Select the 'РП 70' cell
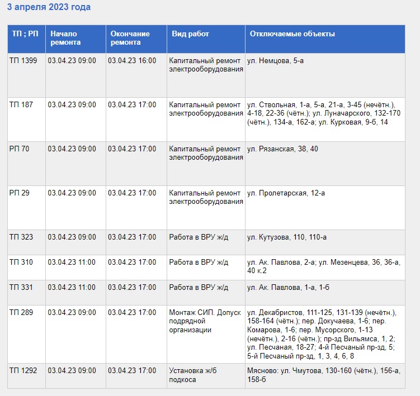The height and width of the screenshot is (396, 420). tap(20, 149)
